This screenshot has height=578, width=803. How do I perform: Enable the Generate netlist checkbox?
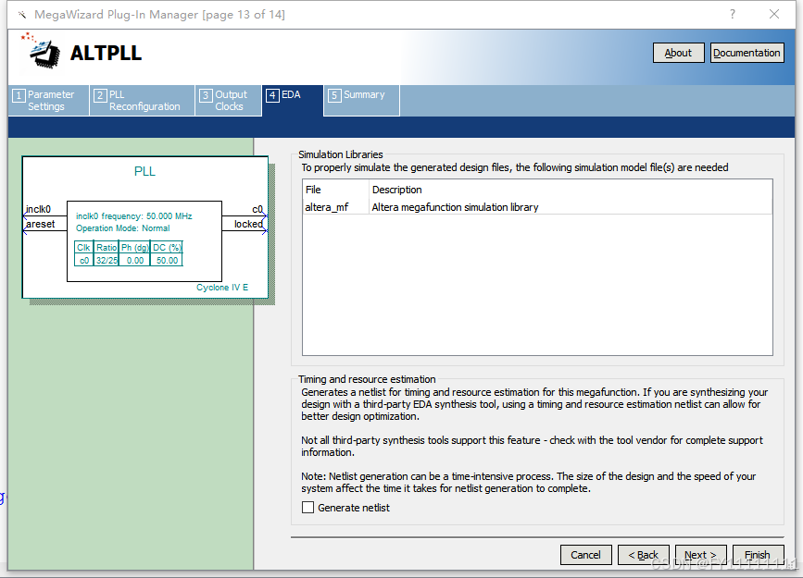(x=307, y=508)
